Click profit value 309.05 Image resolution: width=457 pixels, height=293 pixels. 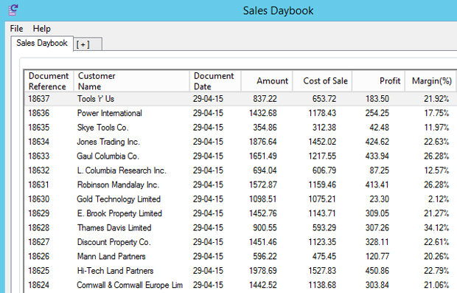[377, 213]
